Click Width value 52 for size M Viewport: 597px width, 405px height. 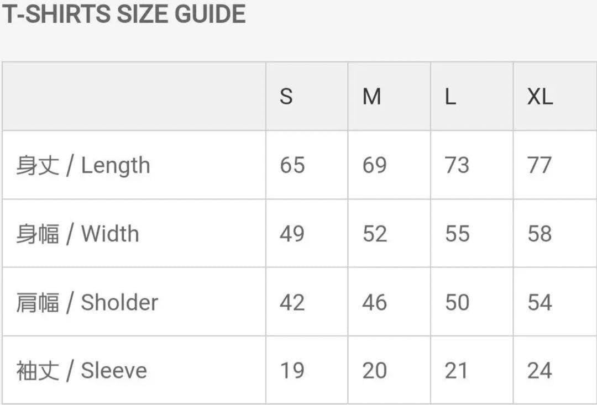click(x=374, y=234)
